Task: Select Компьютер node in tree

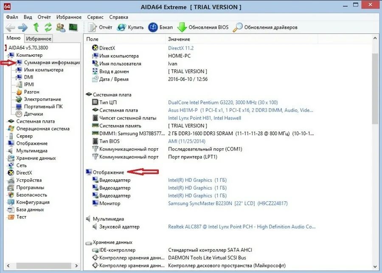Action: 29,55
